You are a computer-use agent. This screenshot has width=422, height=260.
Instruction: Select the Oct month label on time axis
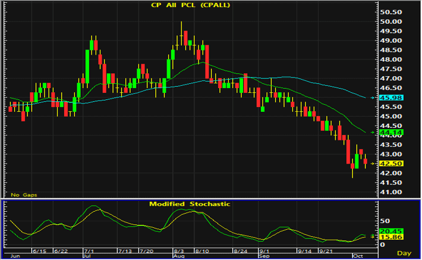pos(358,256)
